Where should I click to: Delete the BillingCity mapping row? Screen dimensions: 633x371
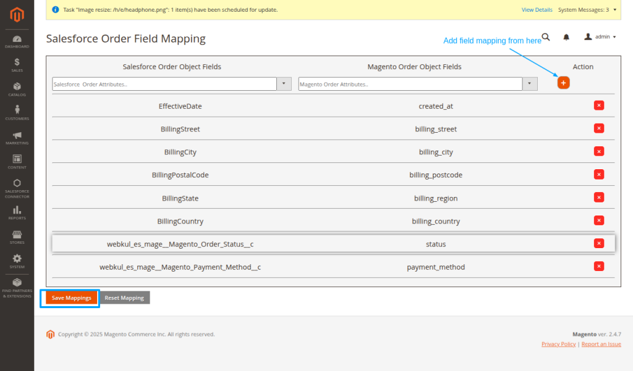point(599,151)
